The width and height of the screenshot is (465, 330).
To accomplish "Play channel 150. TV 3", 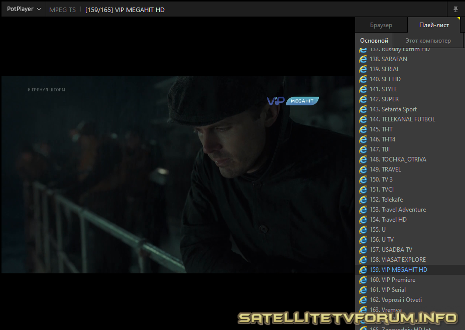I will pos(410,180).
